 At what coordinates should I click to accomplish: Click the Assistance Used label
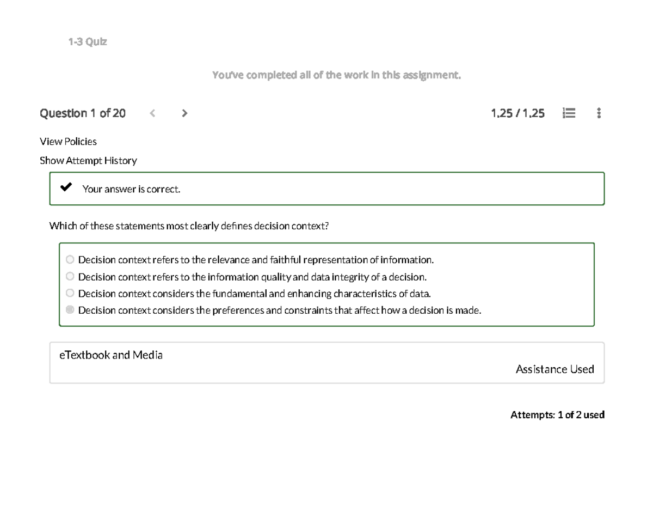555,369
